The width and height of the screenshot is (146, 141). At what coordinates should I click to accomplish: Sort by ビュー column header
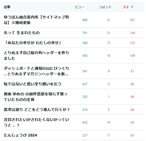[80, 7]
